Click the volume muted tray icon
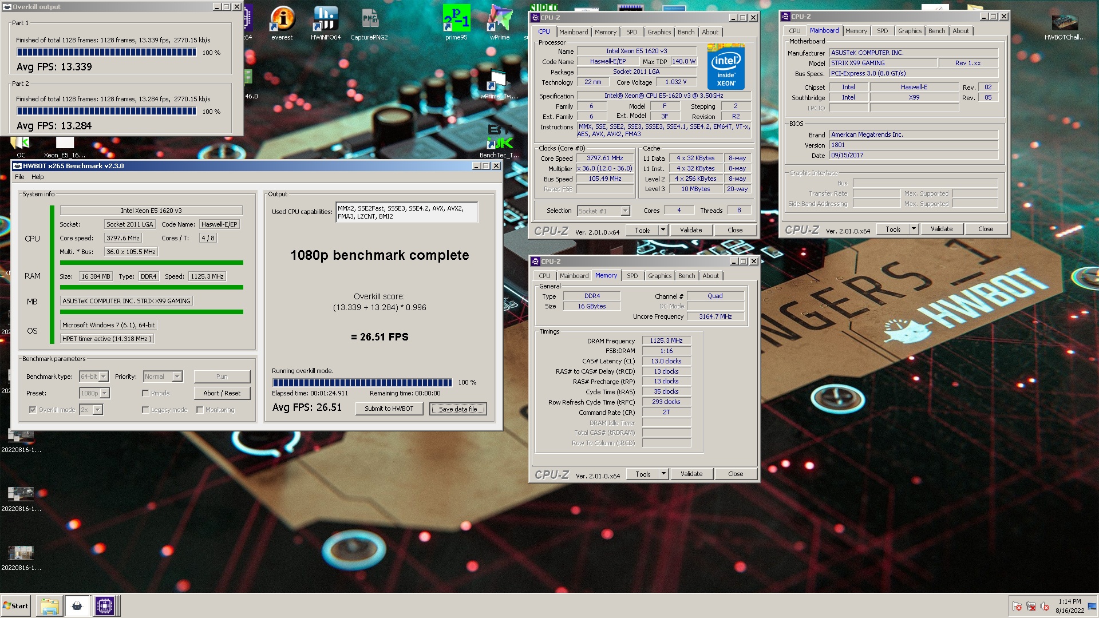The image size is (1099, 618). 1044,607
